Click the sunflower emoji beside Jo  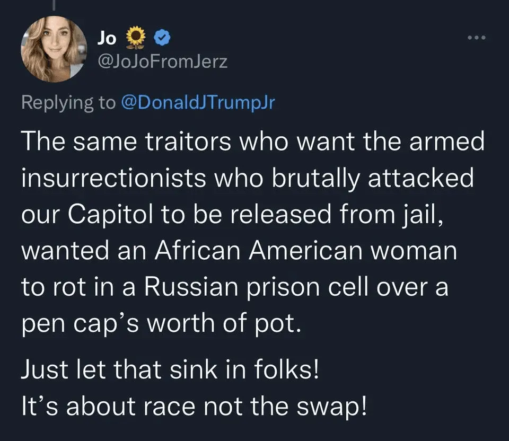137,37
